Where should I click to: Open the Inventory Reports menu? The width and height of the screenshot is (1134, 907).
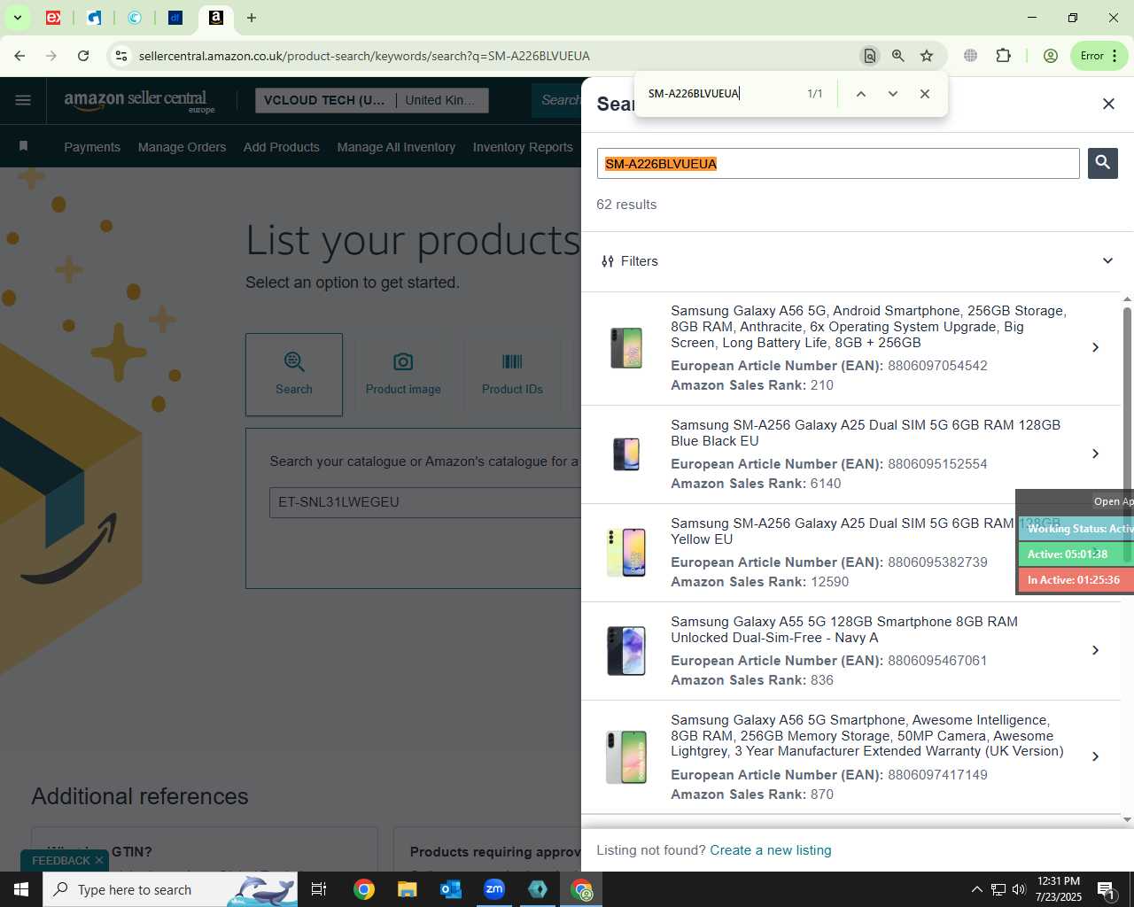523,147
